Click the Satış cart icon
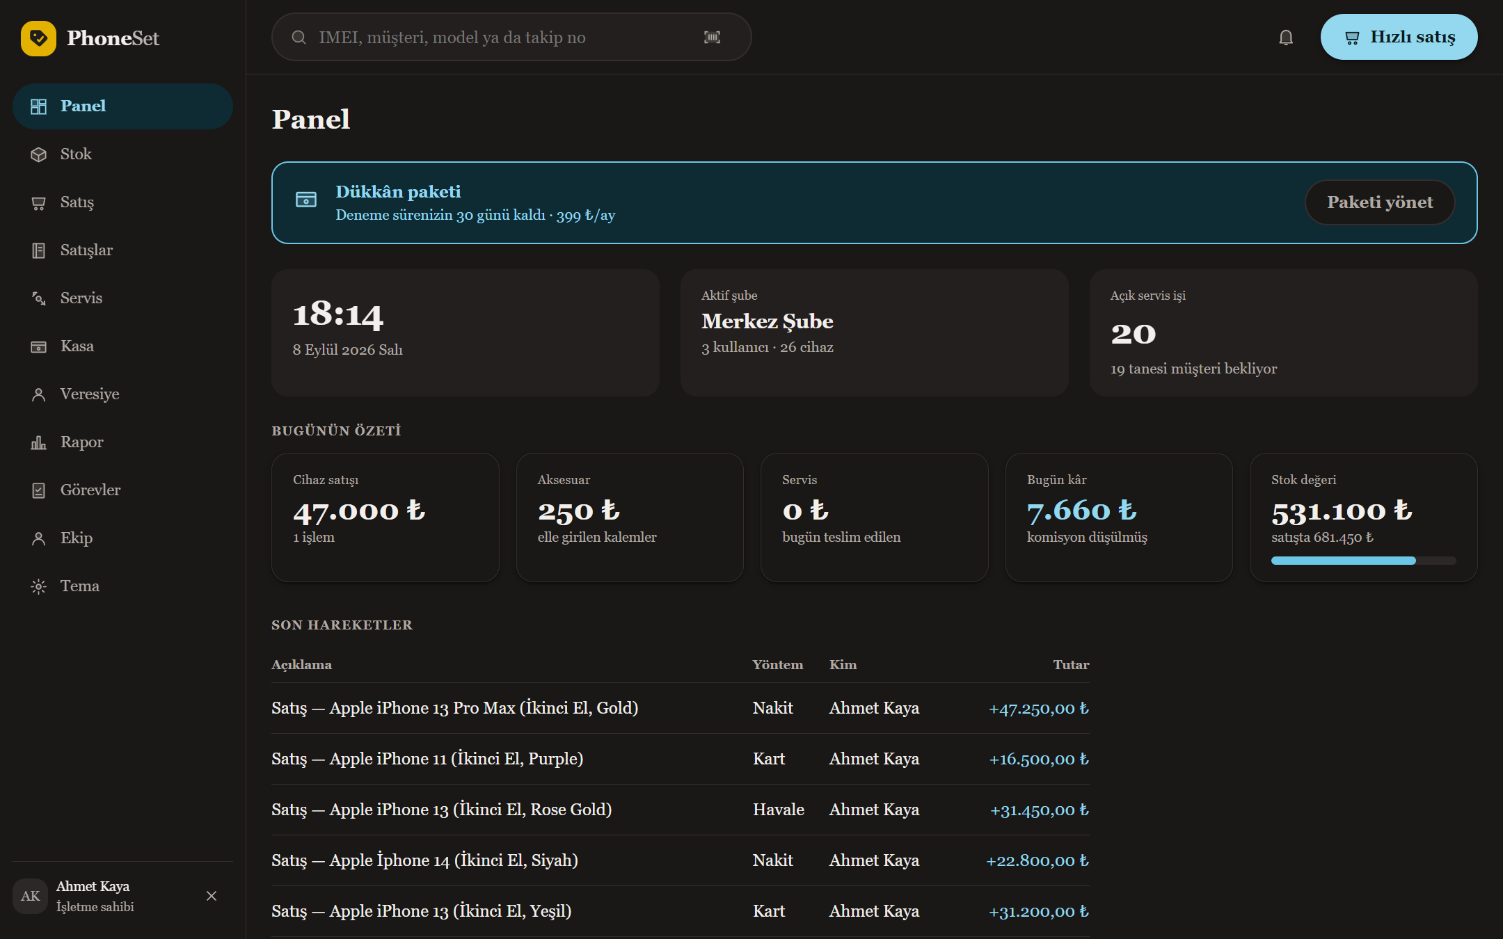Viewport: 1503px width, 939px height. click(x=38, y=202)
